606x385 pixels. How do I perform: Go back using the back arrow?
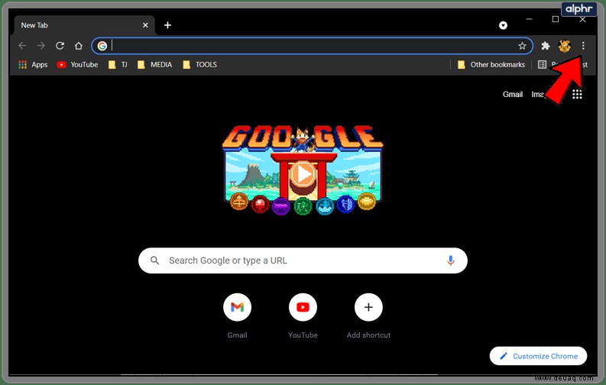[22, 46]
